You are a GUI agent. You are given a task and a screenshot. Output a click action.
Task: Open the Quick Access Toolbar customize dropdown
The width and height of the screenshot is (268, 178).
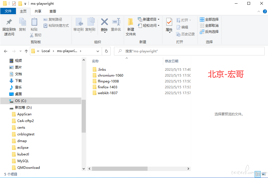pyautogui.click(x=25, y=4)
